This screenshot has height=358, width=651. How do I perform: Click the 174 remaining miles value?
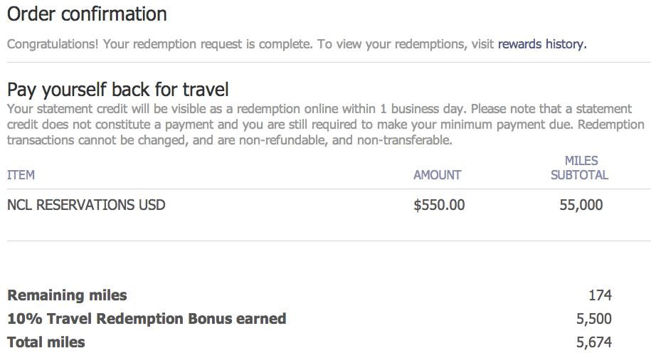(x=600, y=295)
